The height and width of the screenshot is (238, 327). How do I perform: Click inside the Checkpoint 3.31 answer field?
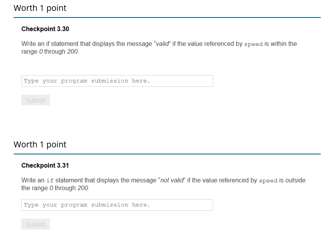117,205
